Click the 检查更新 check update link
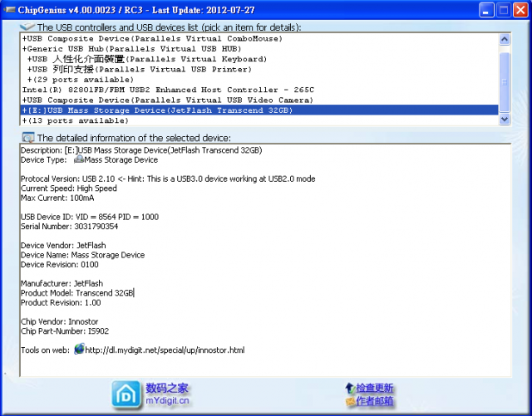The width and height of the screenshot is (532, 416). pyautogui.click(x=375, y=388)
